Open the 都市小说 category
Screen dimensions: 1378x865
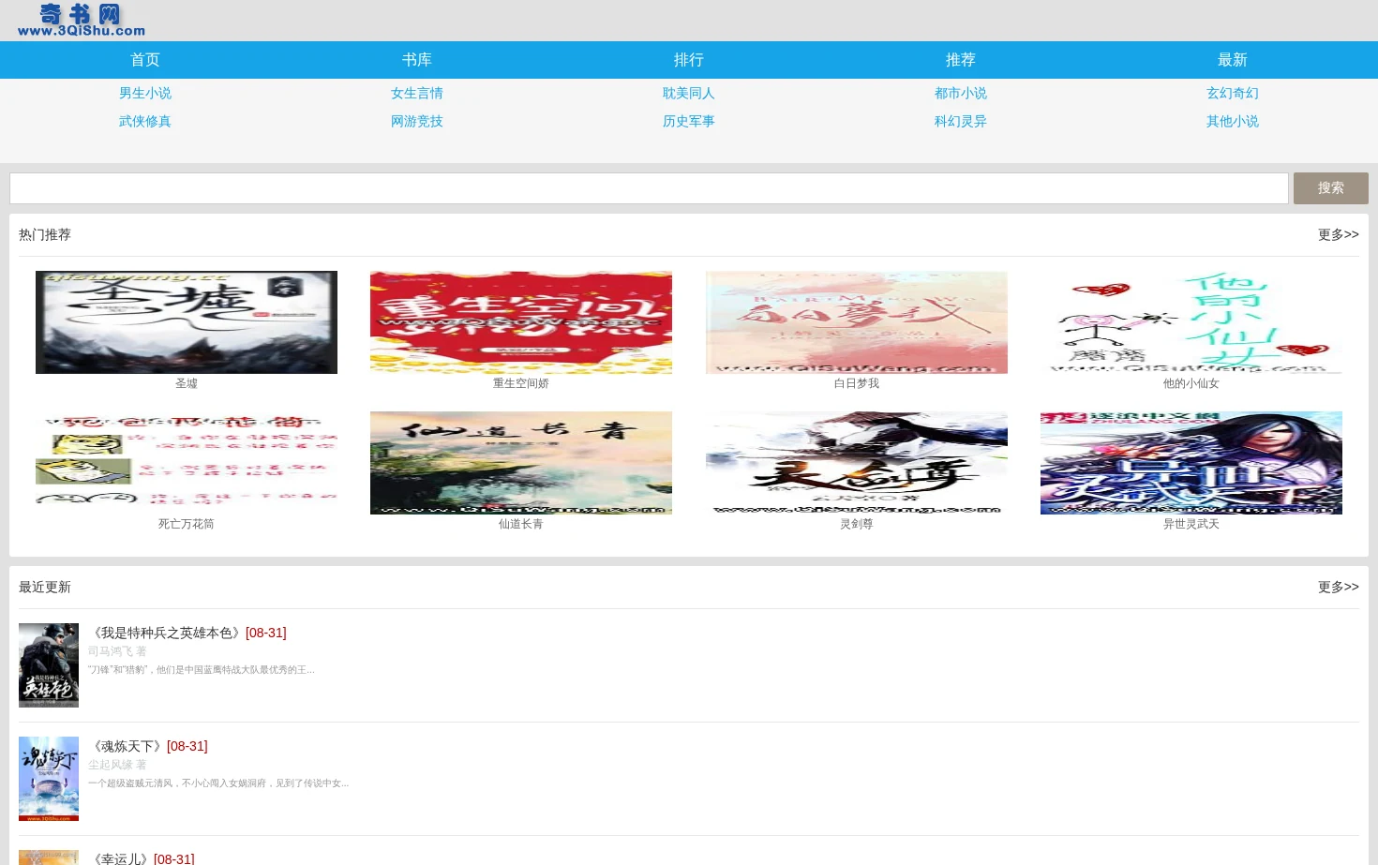coord(961,93)
